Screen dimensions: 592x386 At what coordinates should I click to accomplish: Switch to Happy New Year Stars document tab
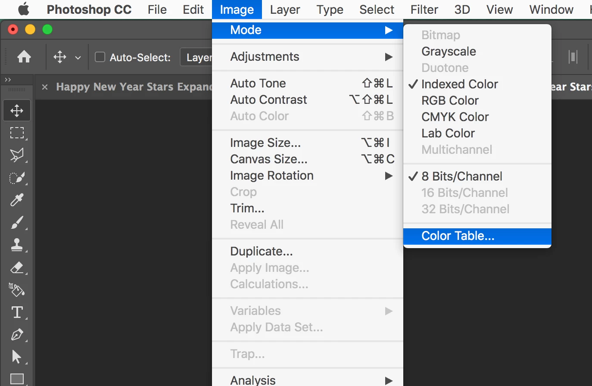134,87
